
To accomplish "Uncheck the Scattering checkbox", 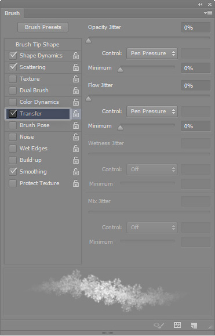I will [x=13, y=67].
